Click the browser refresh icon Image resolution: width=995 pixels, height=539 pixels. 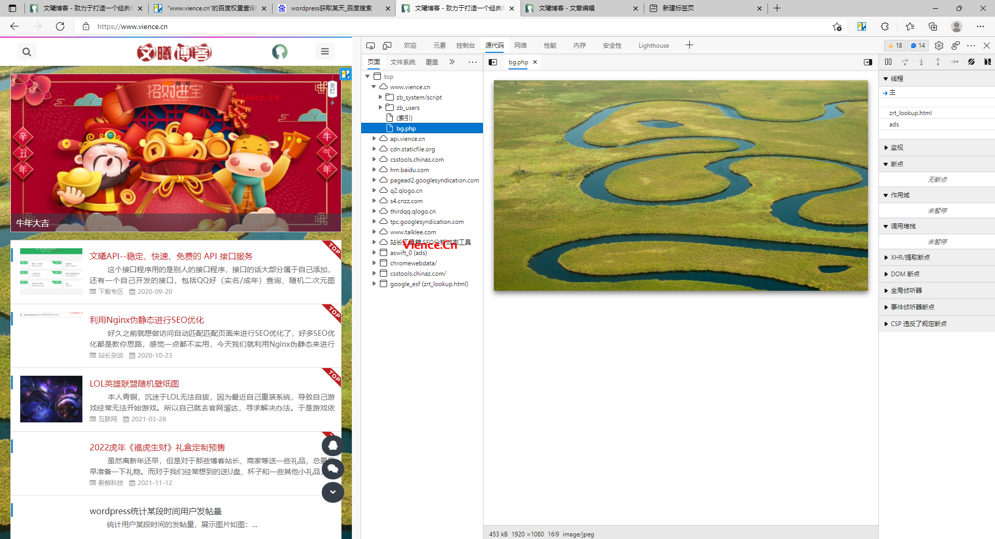pos(60,26)
